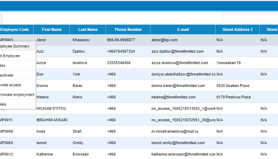Image resolution: width=278 pixels, height=159 pixels.
Task: Select address cell 5520 Quebec Place
Action: point(233,86)
